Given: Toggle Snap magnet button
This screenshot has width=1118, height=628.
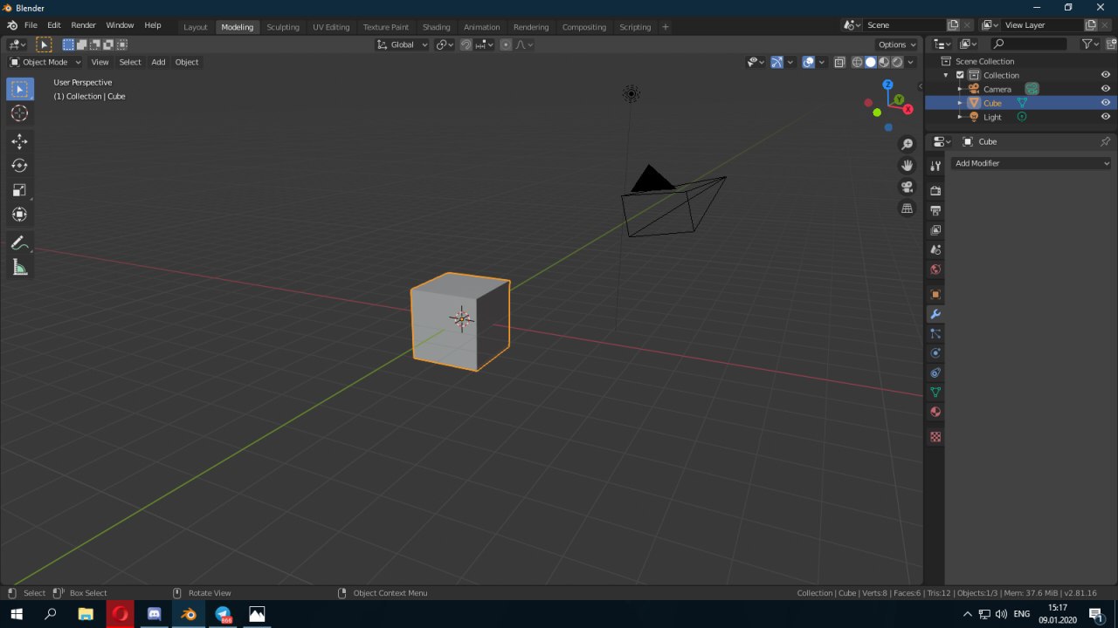Looking at the screenshot, I should (466, 44).
